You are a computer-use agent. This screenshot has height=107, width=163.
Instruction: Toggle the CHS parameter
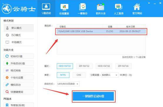pos(79,75)
